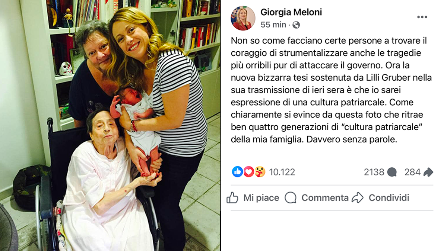Click the profile avatar next to the name
The height and width of the screenshot is (251, 447).
(243, 18)
